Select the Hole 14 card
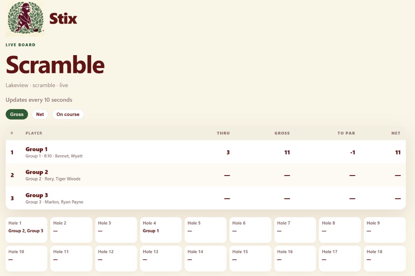This screenshot has width=415, height=276. [205, 259]
